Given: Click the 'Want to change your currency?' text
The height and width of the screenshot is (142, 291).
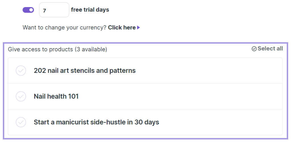Looking at the screenshot, I should pyautogui.click(x=65, y=28).
